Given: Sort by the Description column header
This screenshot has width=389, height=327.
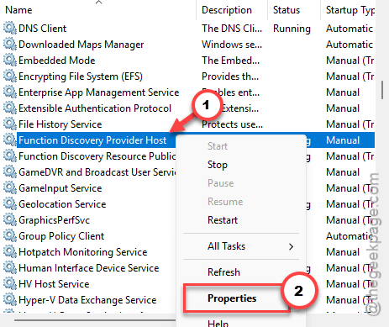Looking at the screenshot, I should tap(227, 10).
